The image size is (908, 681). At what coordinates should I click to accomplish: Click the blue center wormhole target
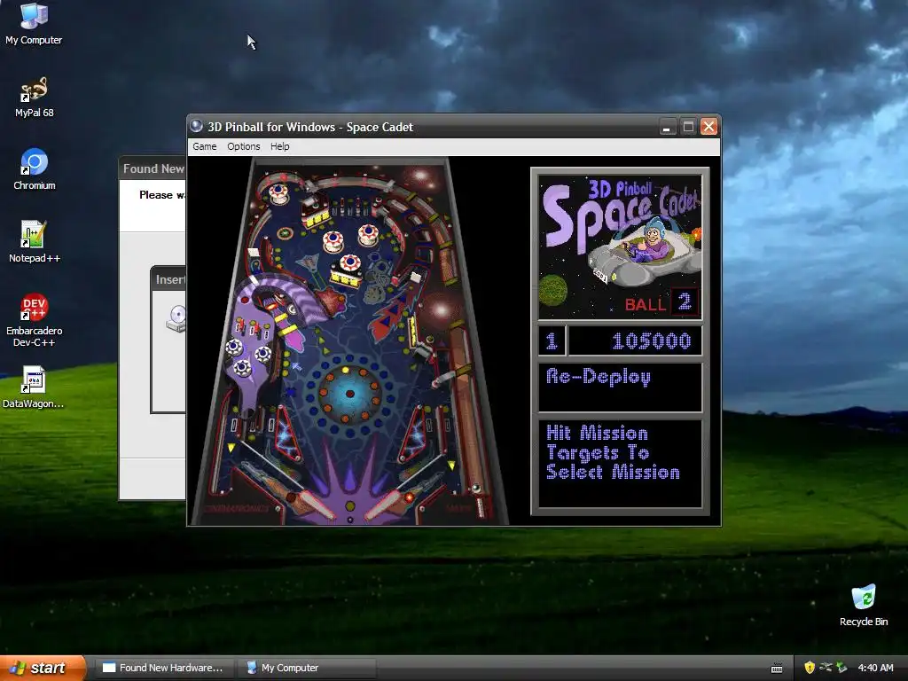click(x=349, y=394)
